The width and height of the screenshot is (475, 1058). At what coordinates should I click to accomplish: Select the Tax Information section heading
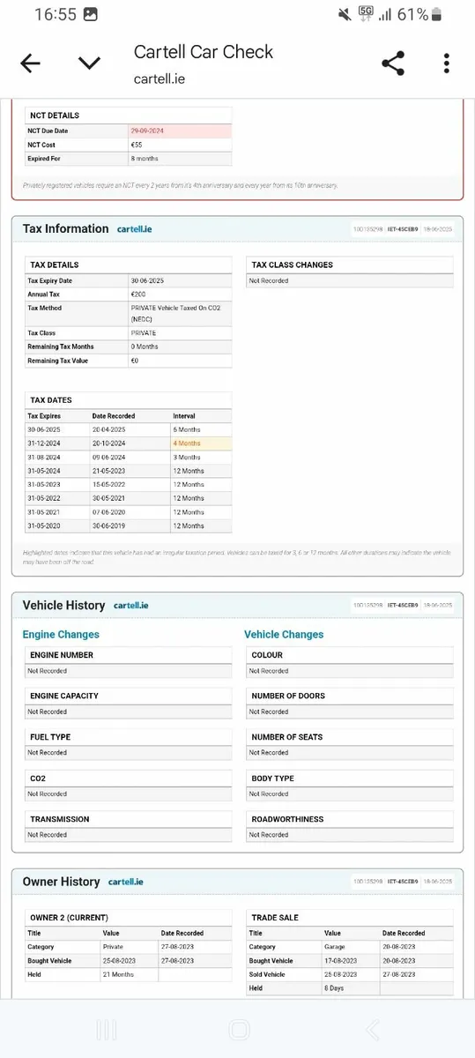coord(66,228)
